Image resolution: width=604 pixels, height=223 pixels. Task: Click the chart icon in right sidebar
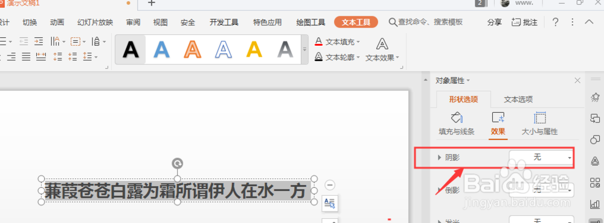(x=595, y=204)
